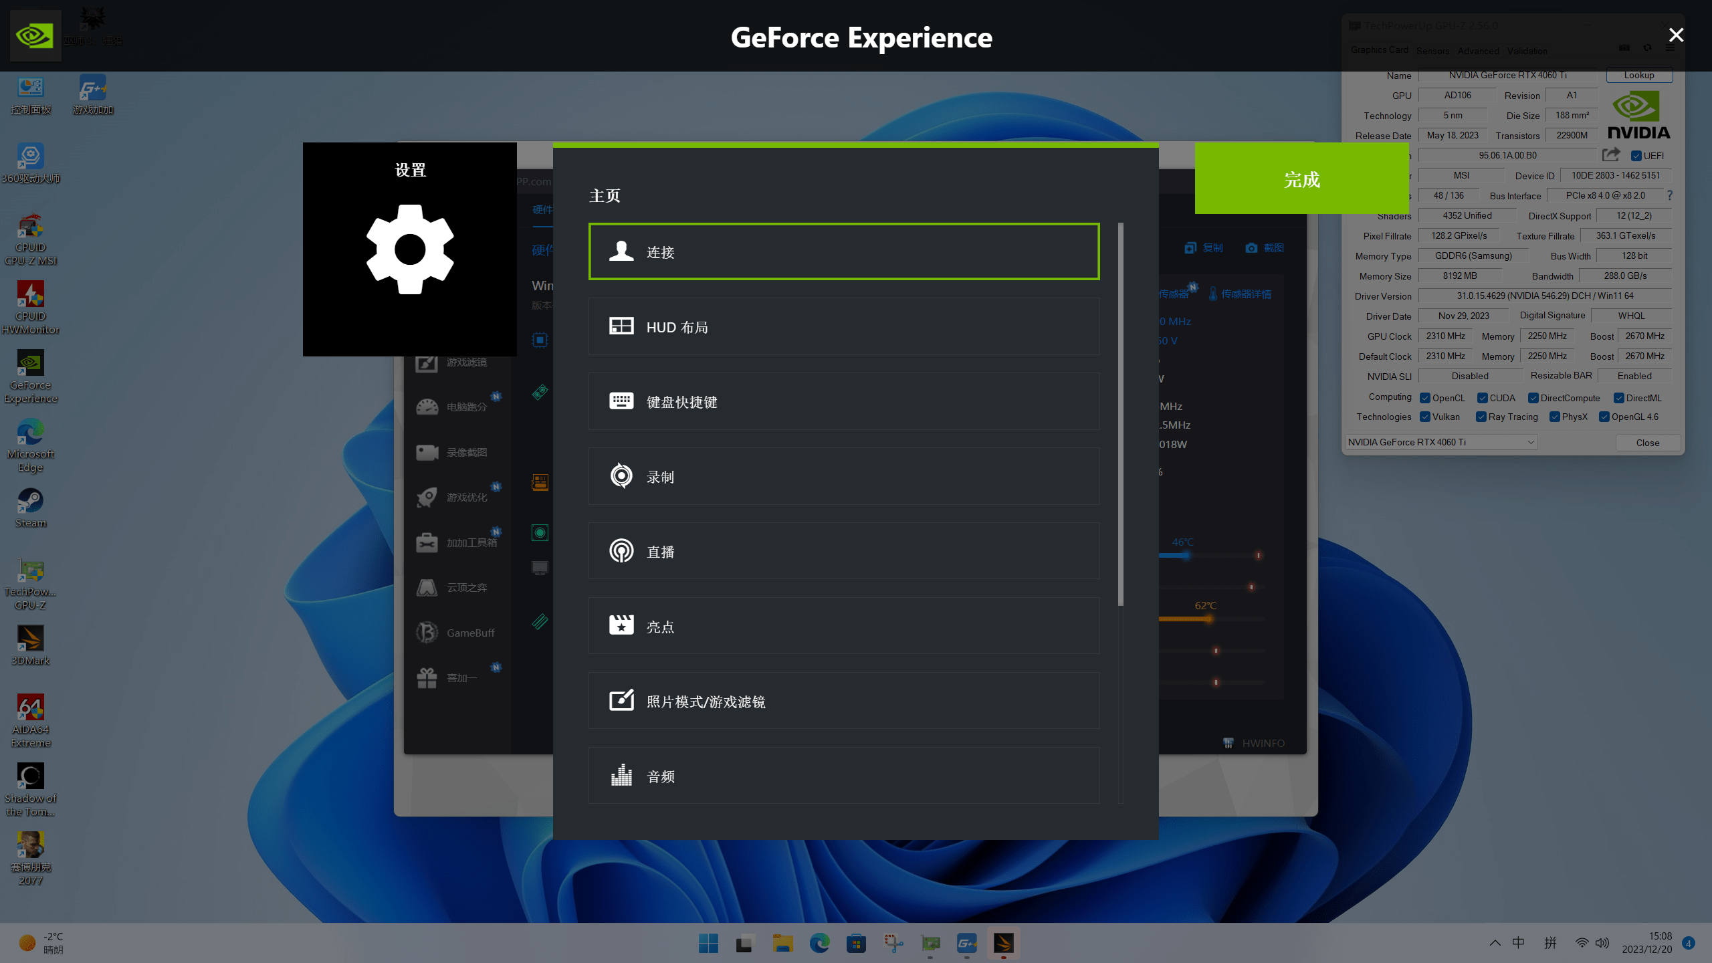Expand hidden system tray icons chevron

point(1495,943)
